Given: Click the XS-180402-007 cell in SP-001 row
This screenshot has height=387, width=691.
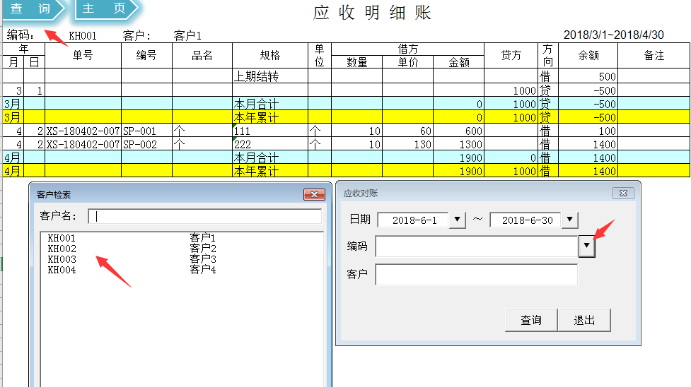Looking at the screenshot, I should coord(83,131).
